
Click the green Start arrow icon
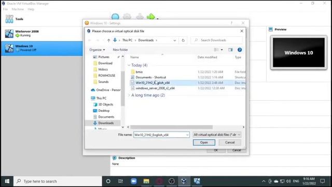point(151,17)
